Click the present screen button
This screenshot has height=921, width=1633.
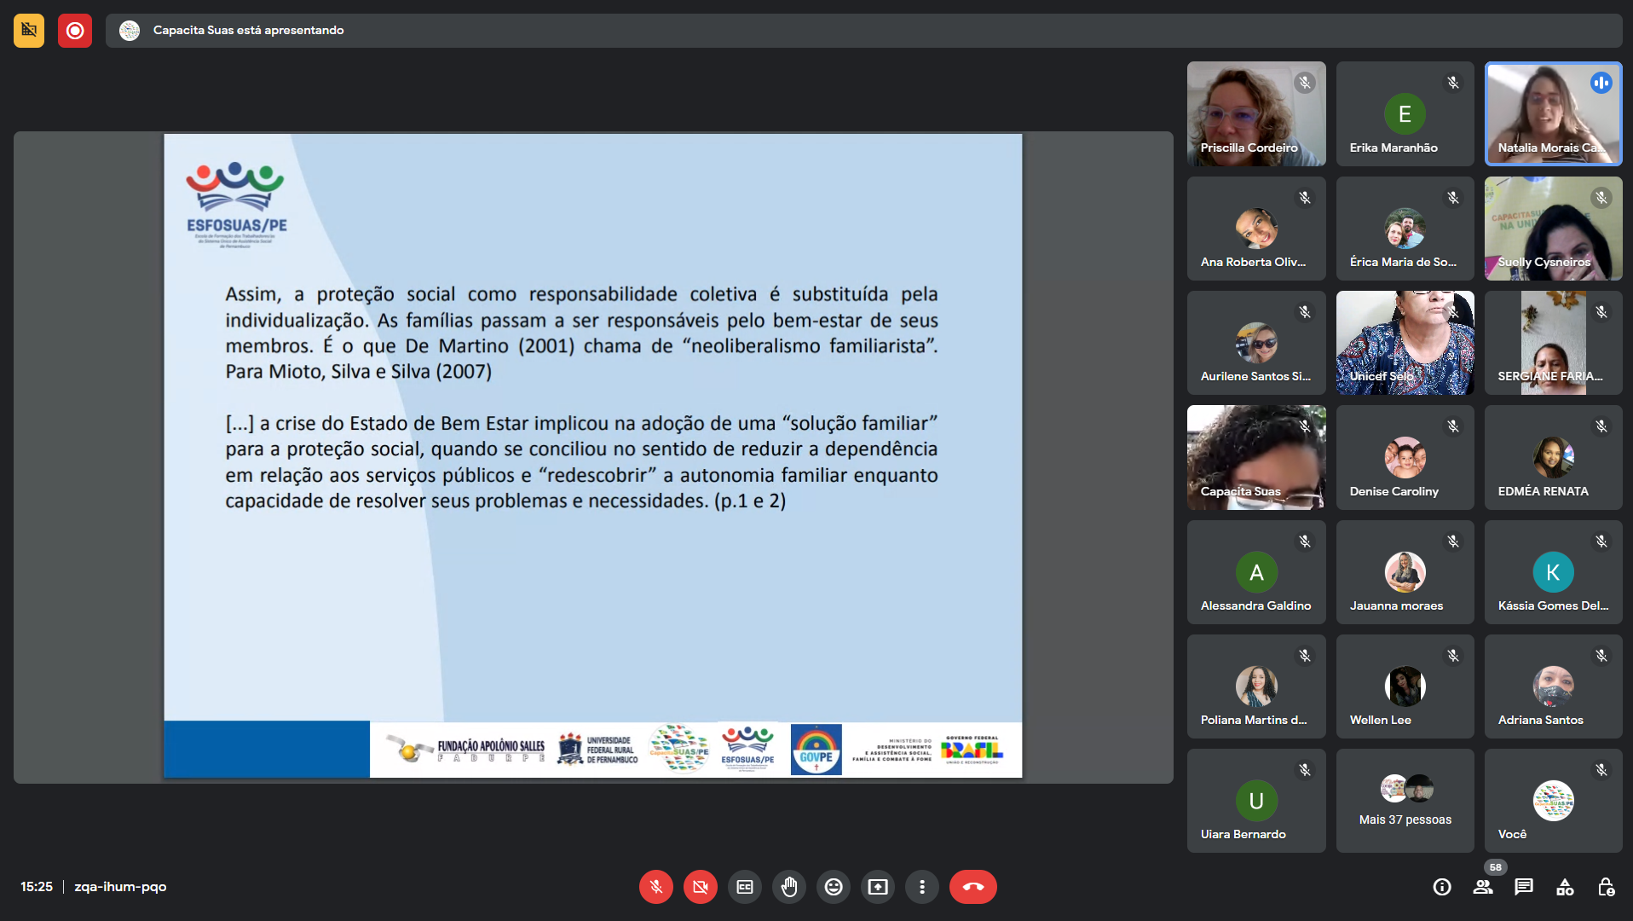click(878, 887)
